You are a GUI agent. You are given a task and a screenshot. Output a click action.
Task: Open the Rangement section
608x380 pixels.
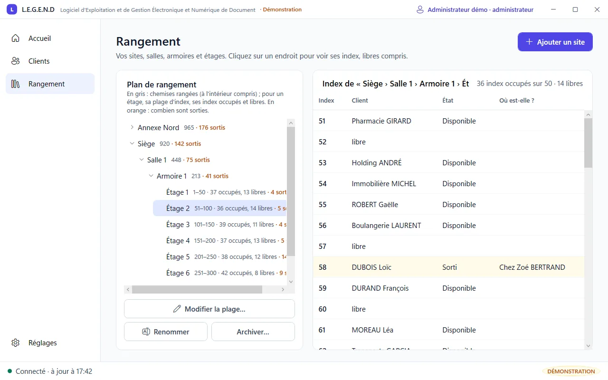[x=50, y=84]
